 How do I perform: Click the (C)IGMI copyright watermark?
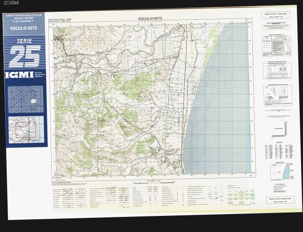click(x=10, y=3)
